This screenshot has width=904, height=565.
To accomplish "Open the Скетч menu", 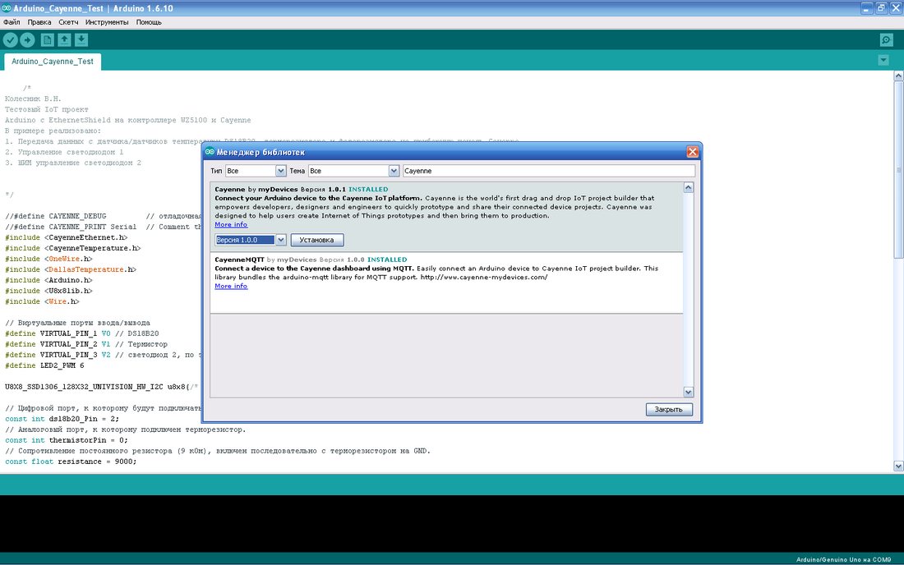I will (x=68, y=22).
